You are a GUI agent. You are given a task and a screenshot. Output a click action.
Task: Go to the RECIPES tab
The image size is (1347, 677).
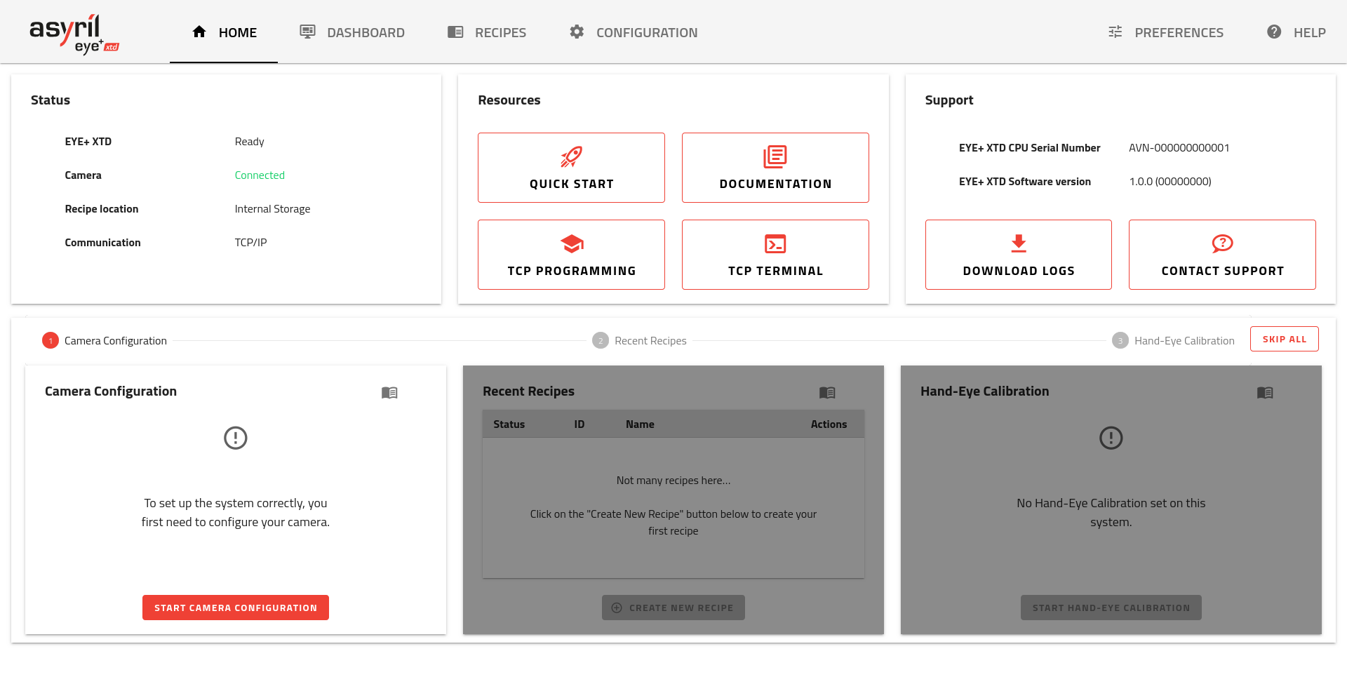pyautogui.click(x=487, y=32)
